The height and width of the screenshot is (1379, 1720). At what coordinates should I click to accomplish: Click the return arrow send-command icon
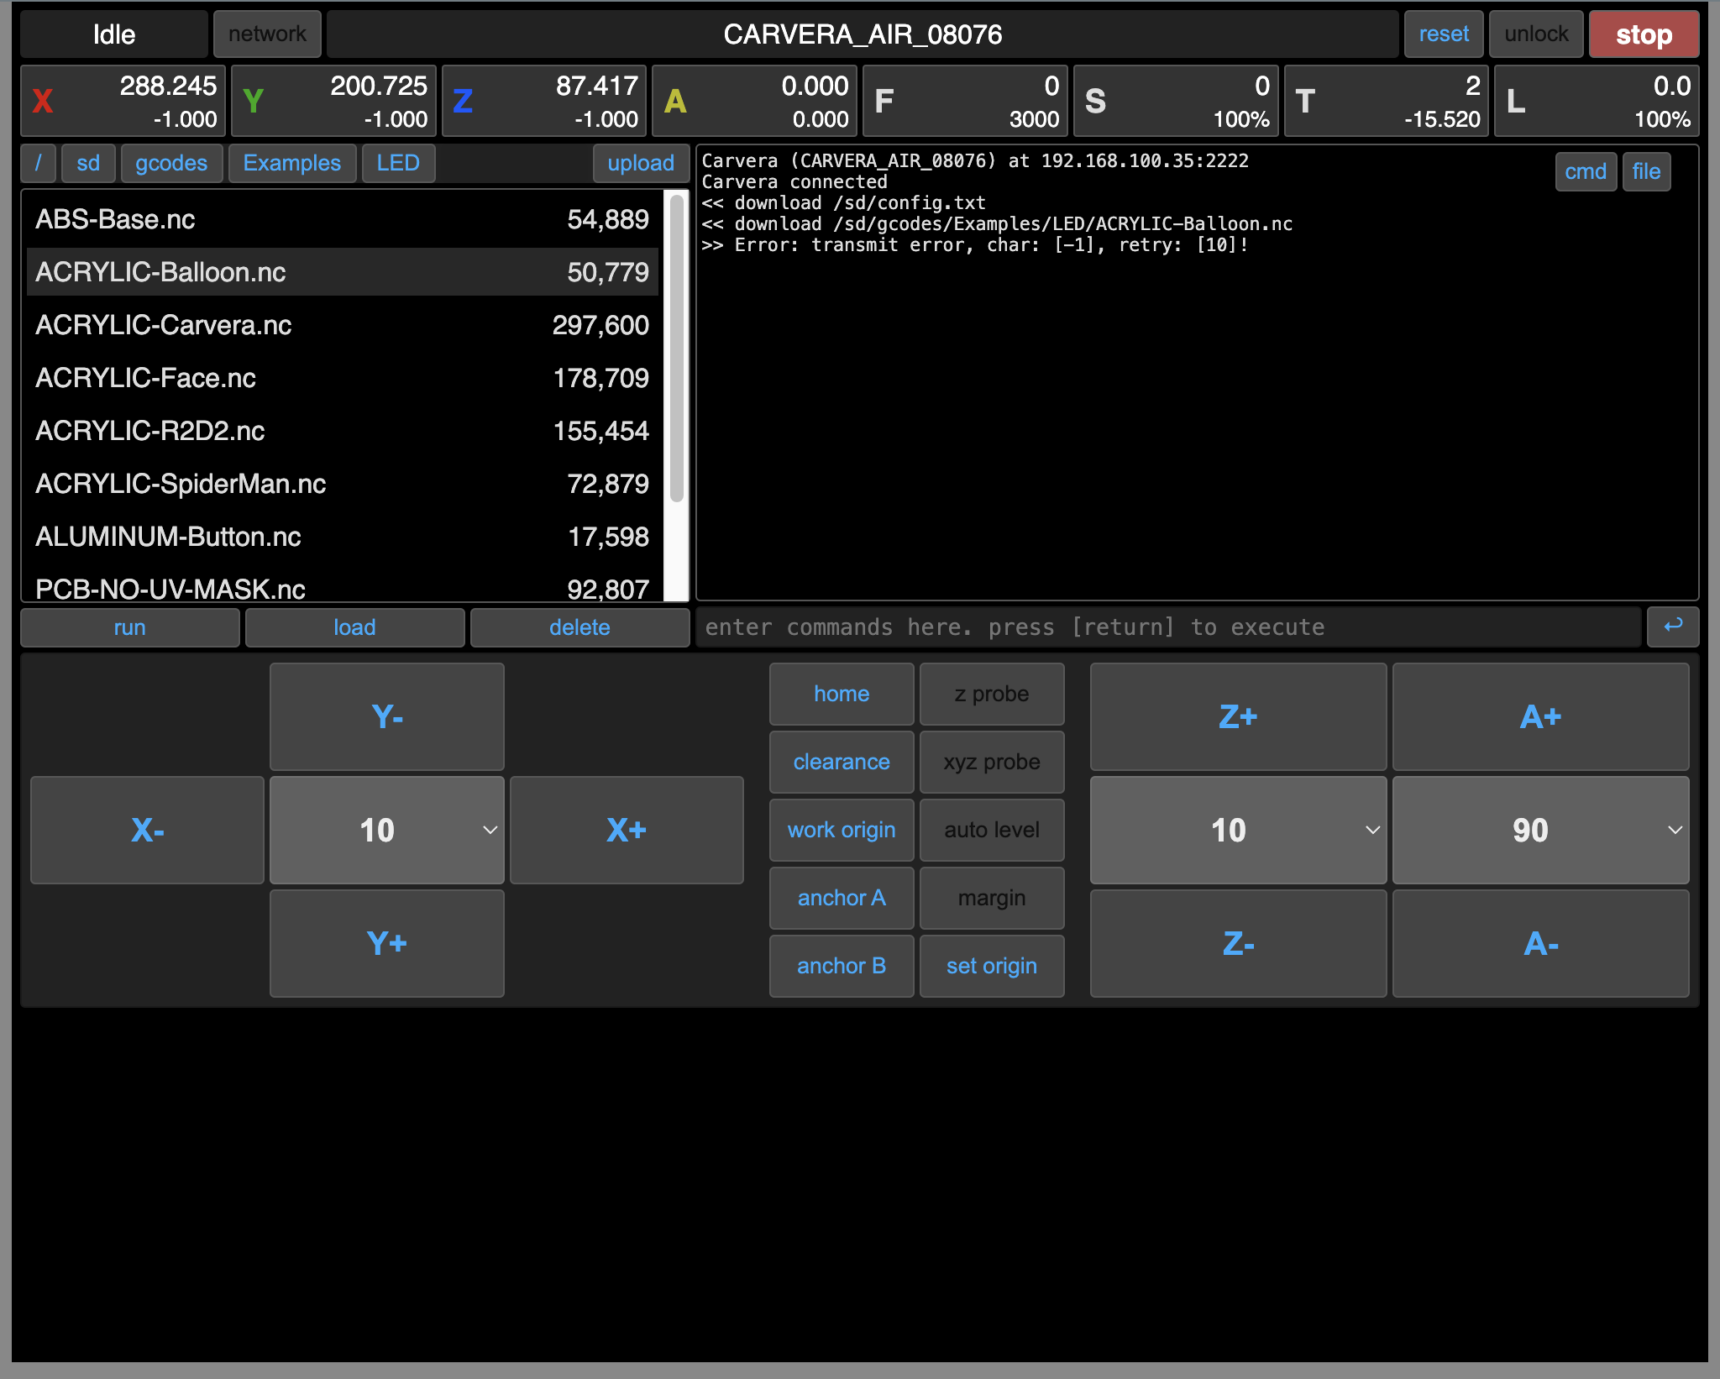pos(1672,627)
